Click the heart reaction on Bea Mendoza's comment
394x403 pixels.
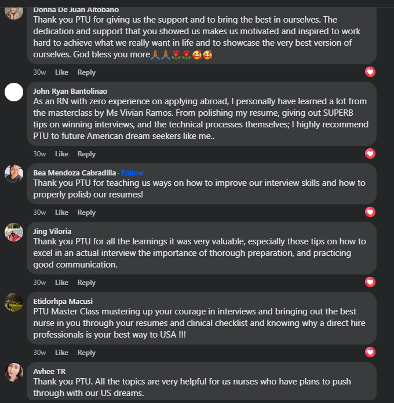tap(370, 212)
